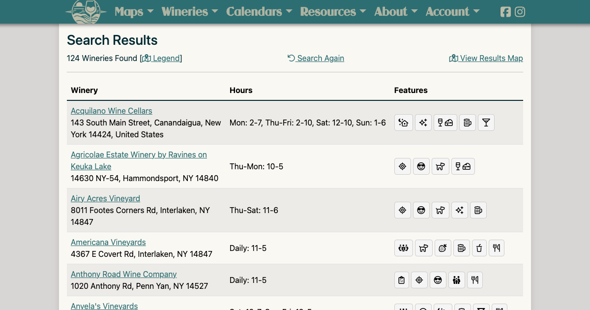
Task: Open the Resources menu
Action: pyautogui.click(x=332, y=12)
